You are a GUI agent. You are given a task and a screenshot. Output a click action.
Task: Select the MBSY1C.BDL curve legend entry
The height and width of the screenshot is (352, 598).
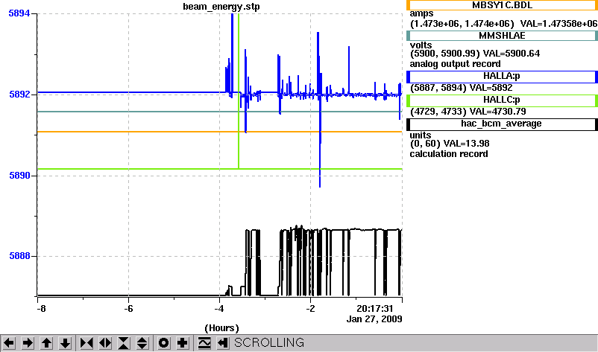[502, 5]
